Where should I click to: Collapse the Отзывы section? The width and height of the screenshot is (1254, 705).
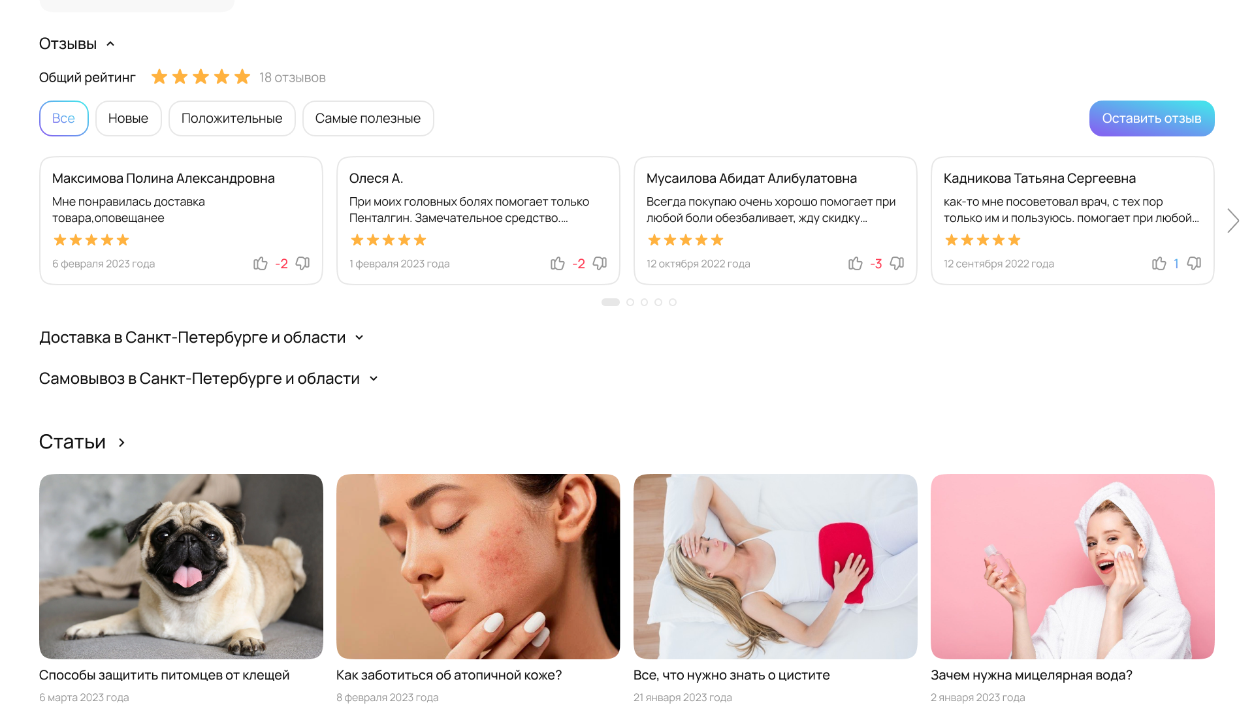click(110, 44)
